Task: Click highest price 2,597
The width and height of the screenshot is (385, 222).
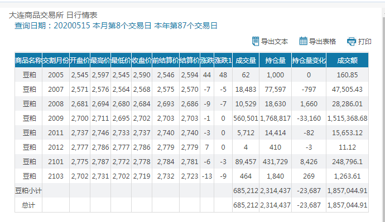Action: pos(100,75)
